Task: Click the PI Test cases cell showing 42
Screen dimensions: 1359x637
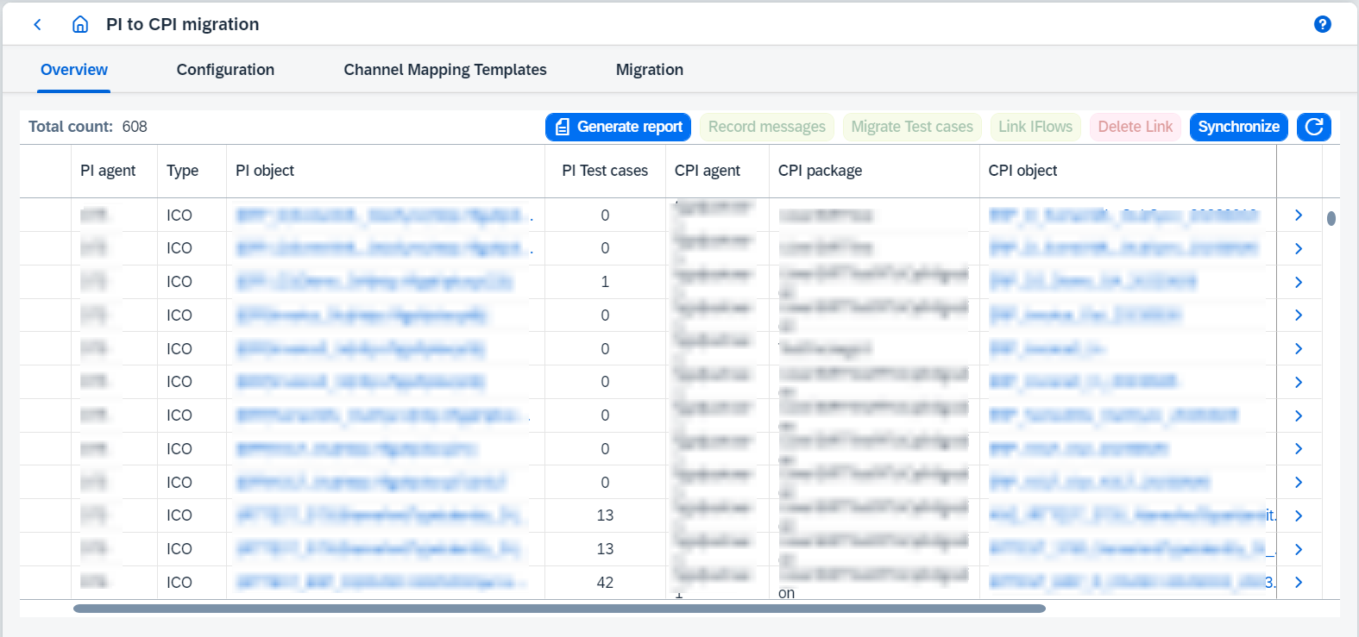Action: coord(605,583)
